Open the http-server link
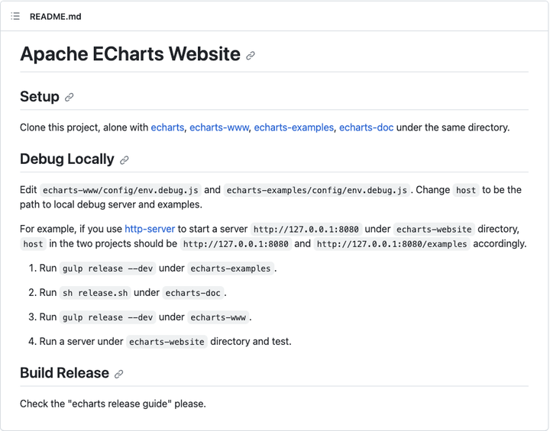This screenshot has height=431, width=550. click(150, 228)
